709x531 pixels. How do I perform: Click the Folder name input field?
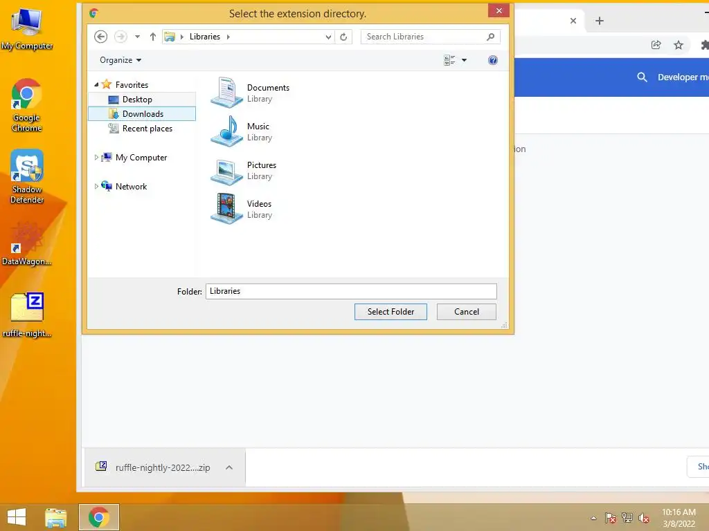click(x=351, y=291)
